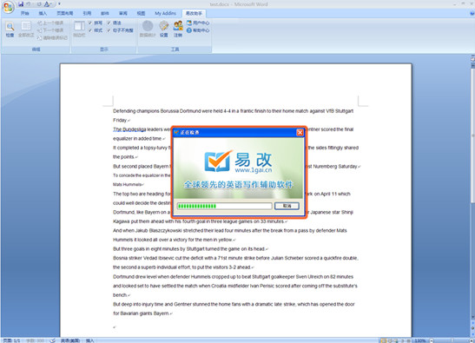
Task: Go to previous error (上一个错误)
Action: point(50,23)
